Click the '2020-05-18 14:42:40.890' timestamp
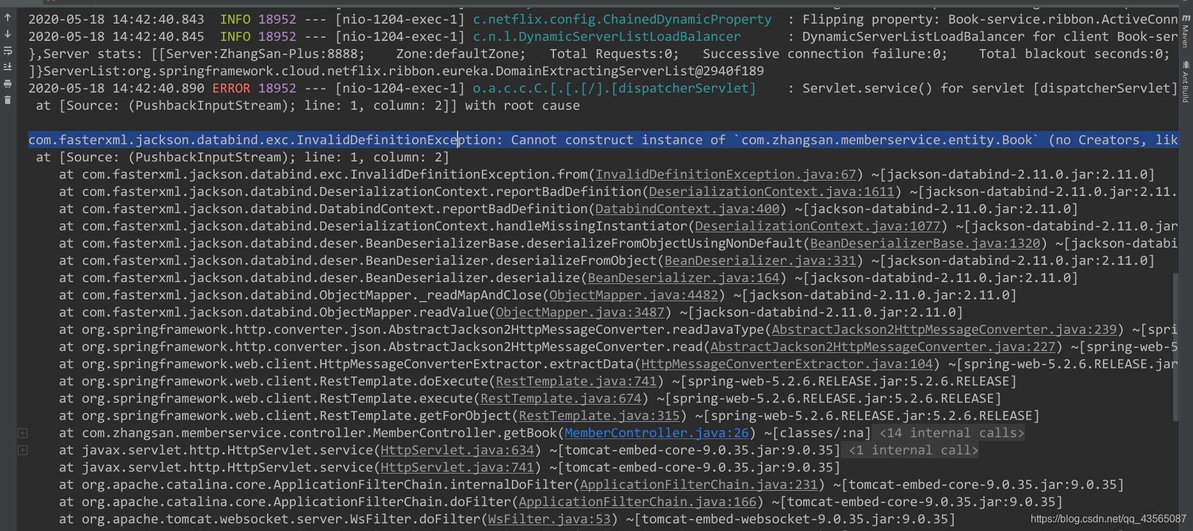This screenshot has height=531, width=1193. (116, 88)
